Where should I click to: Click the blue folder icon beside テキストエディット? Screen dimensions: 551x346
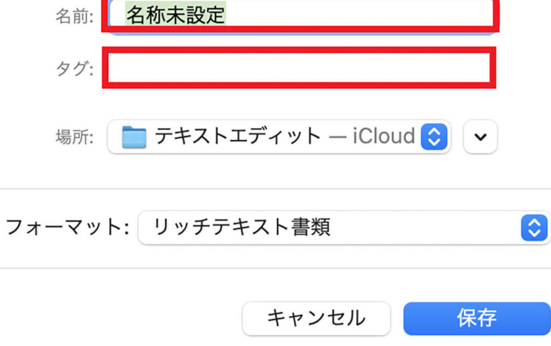tap(134, 137)
